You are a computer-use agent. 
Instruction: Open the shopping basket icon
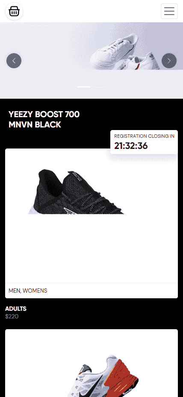14,11
